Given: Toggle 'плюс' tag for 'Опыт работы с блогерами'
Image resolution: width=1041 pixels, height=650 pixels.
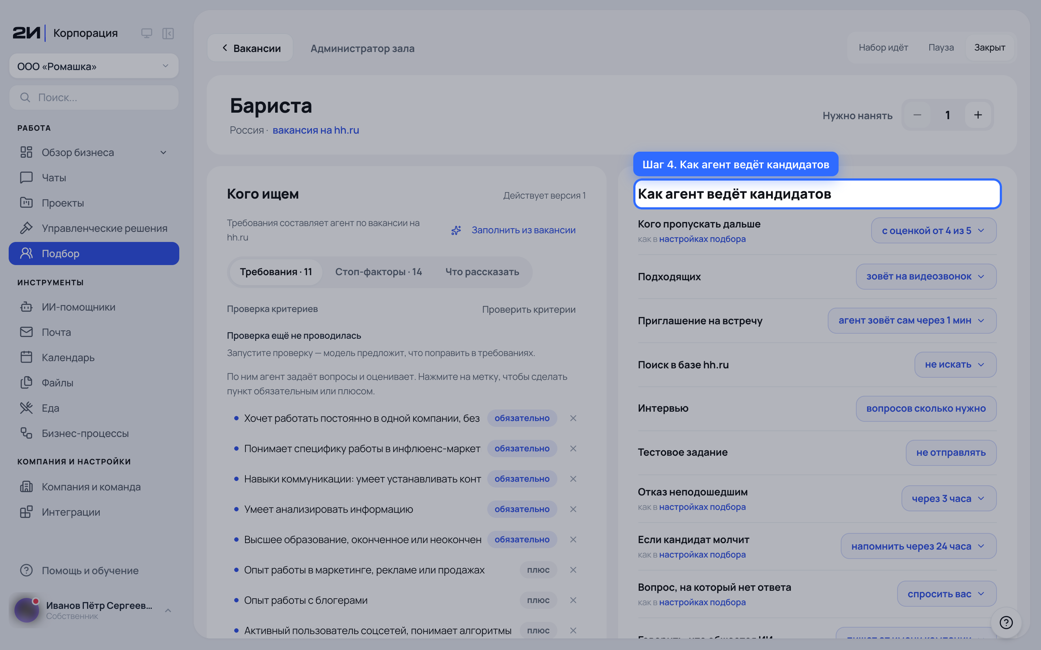Looking at the screenshot, I should coord(538,600).
